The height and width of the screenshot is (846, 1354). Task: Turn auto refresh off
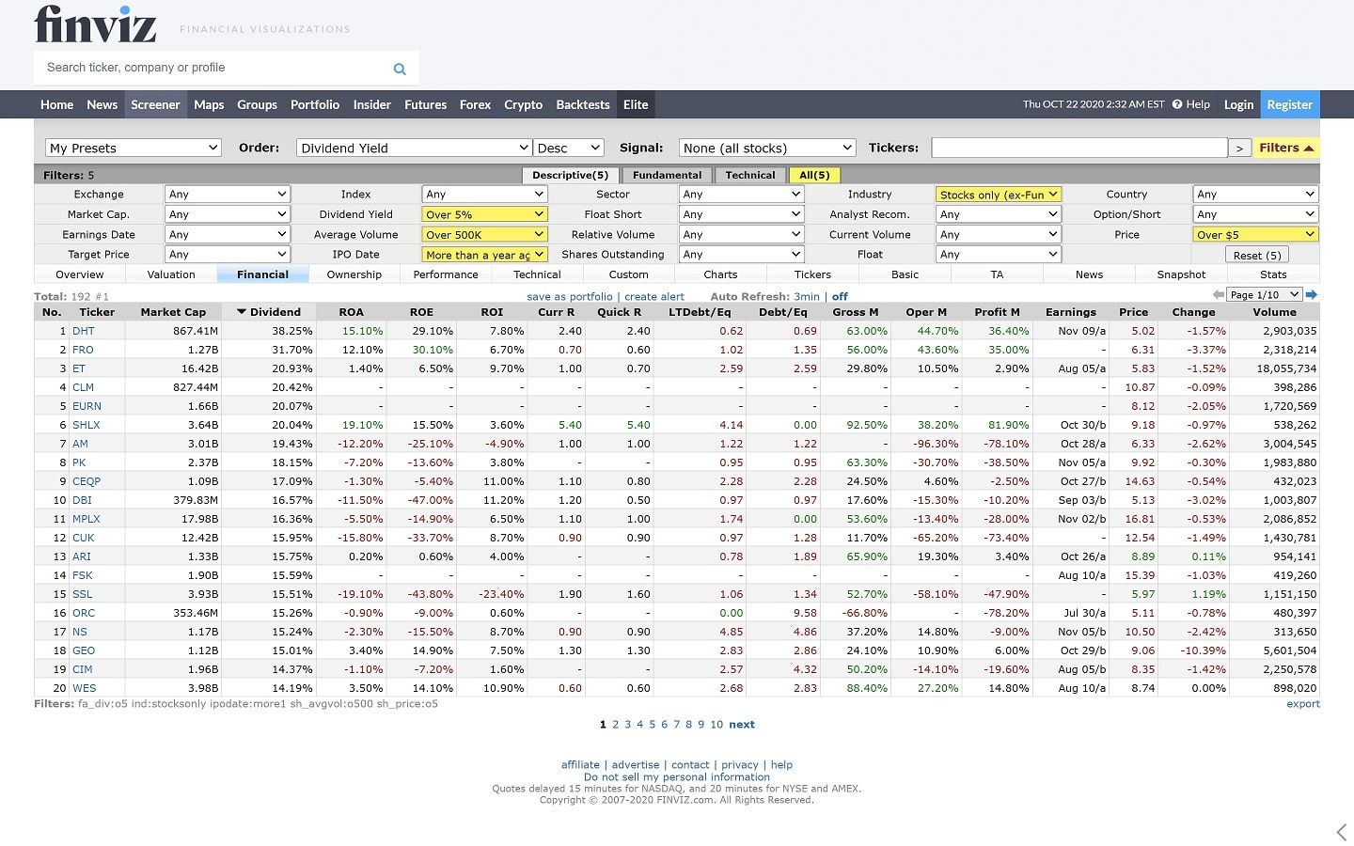838,296
